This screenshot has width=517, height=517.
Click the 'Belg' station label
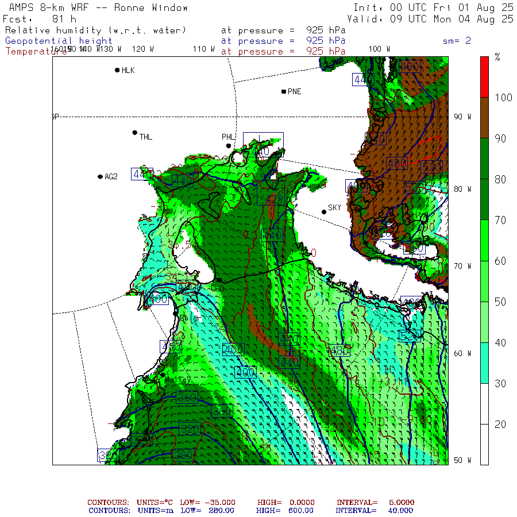coord(190,319)
